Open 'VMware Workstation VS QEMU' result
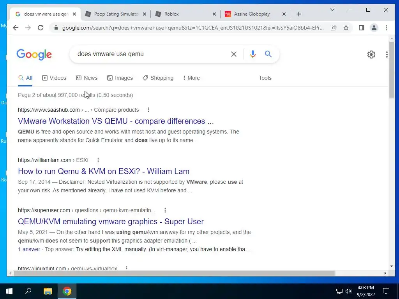Image resolution: width=399 pixels, height=299 pixels. pyautogui.click(x=116, y=121)
